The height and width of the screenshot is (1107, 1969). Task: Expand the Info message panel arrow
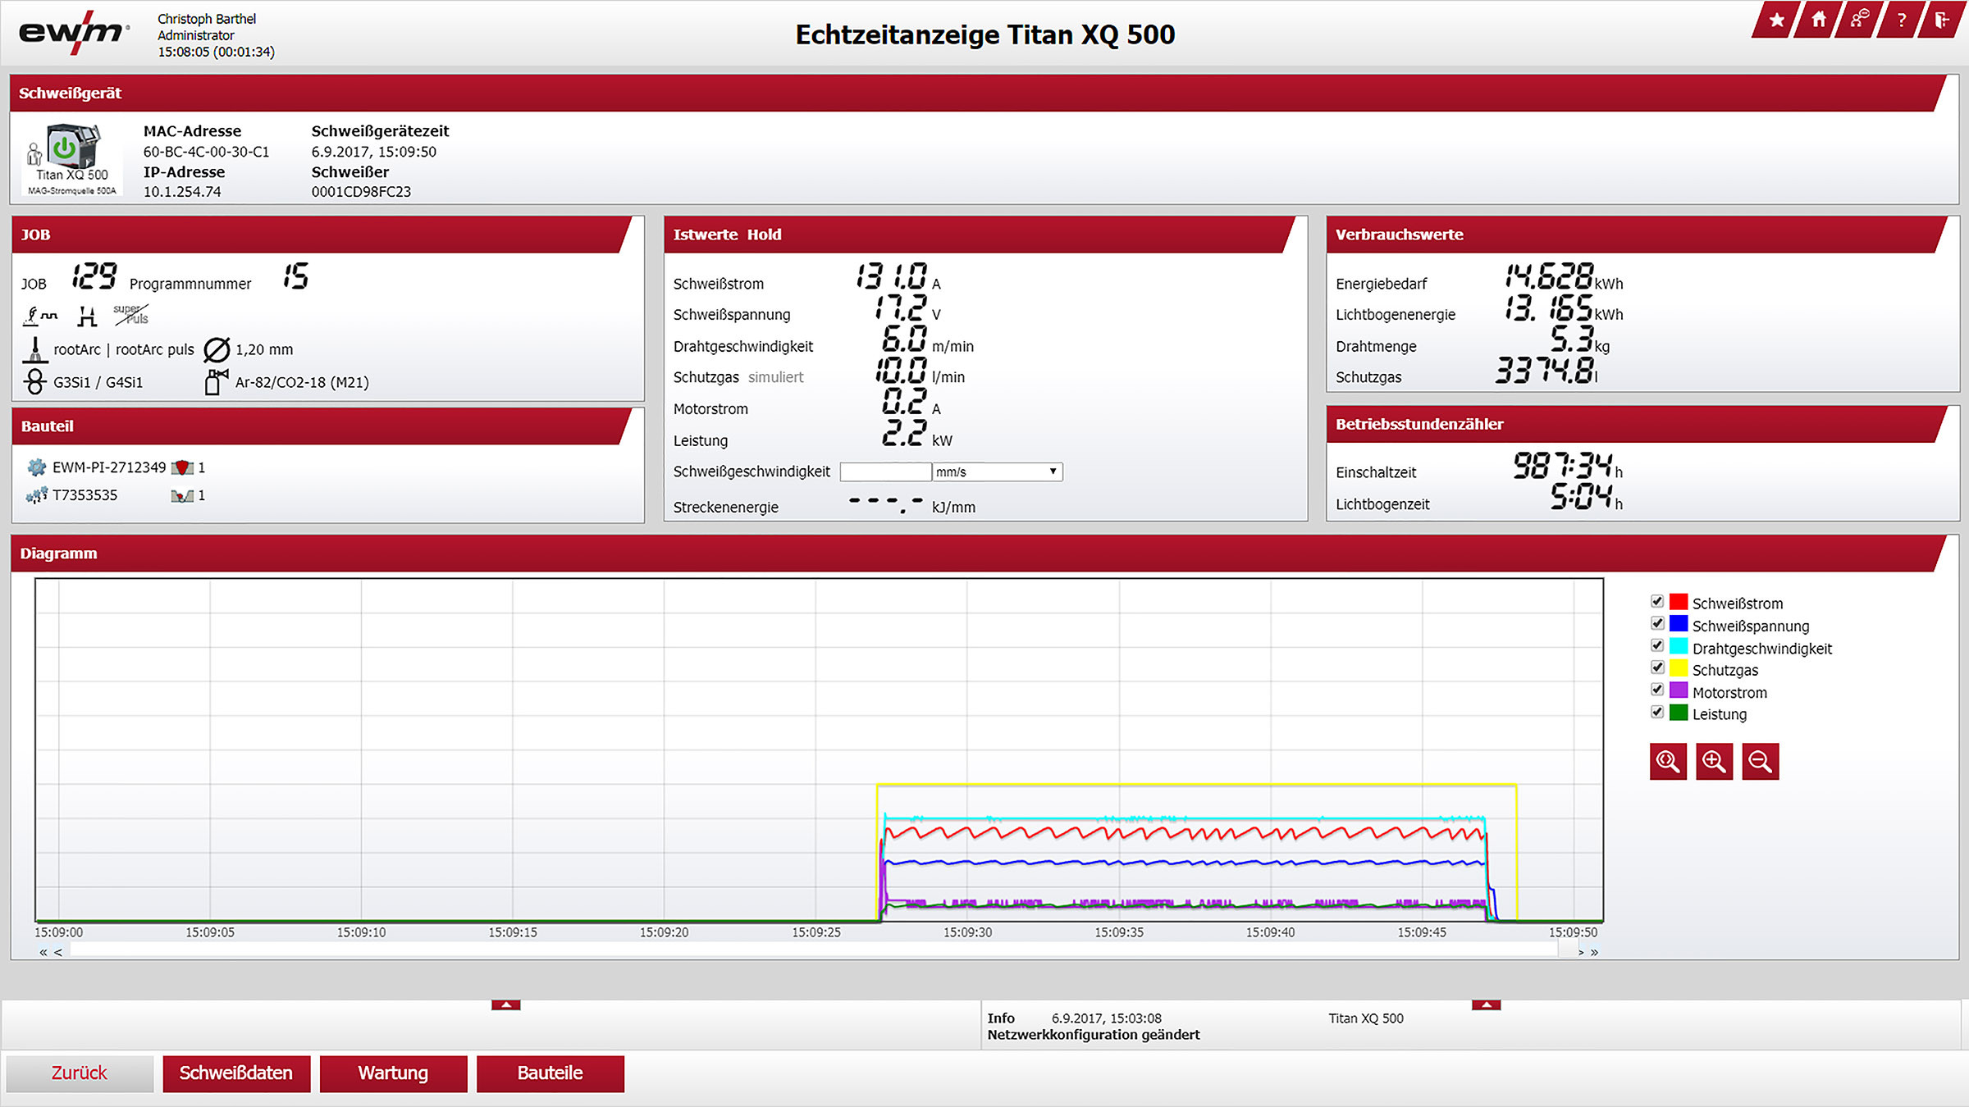tap(1486, 1004)
